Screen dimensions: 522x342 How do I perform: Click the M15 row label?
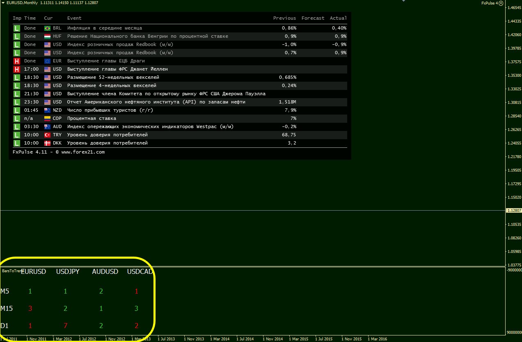(x=6, y=308)
